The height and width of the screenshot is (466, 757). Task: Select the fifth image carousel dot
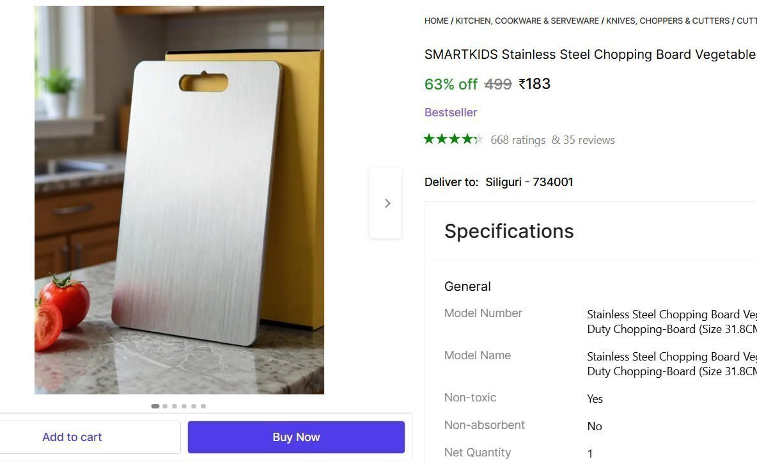[x=194, y=406]
